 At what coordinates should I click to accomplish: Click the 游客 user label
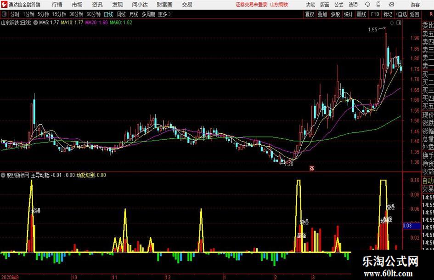pyautogui.click(x=415, y=5)
